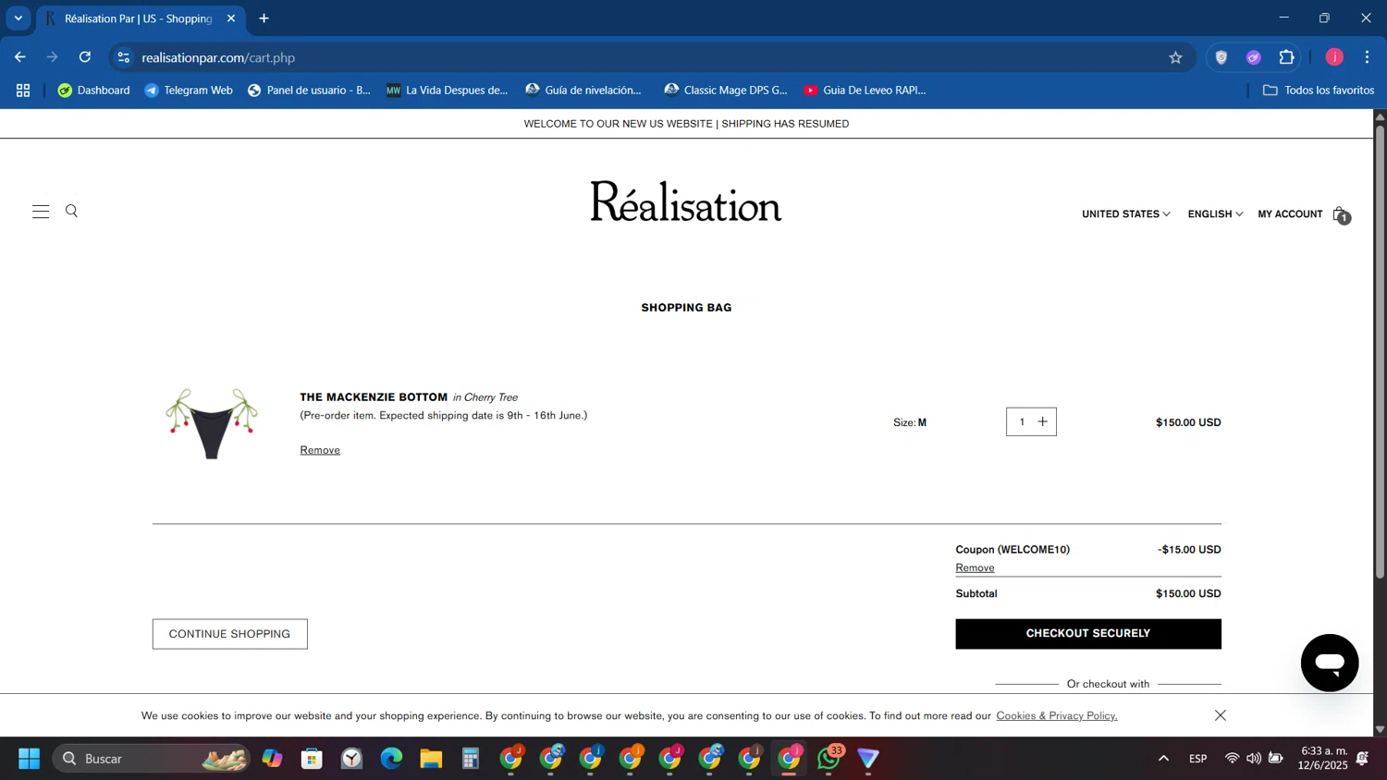Open Calculator from taskbar
This screenshot has width=1387, height=780.
click(471, 759)
